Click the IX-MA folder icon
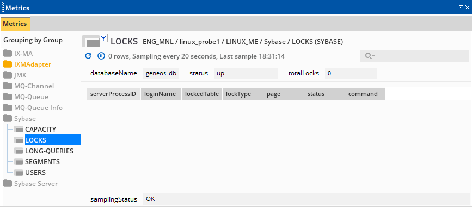The height and width of the screenshot is (207, 472). coord(8,54)
